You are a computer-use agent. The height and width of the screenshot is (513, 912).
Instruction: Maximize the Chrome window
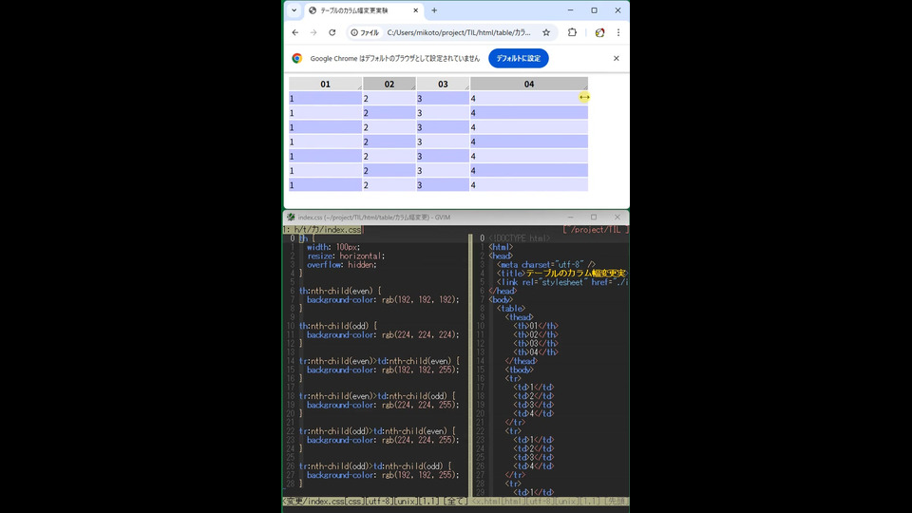tap(594, 10)
